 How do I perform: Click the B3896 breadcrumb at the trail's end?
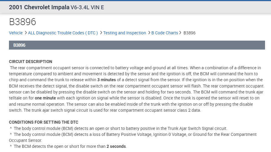189,33
